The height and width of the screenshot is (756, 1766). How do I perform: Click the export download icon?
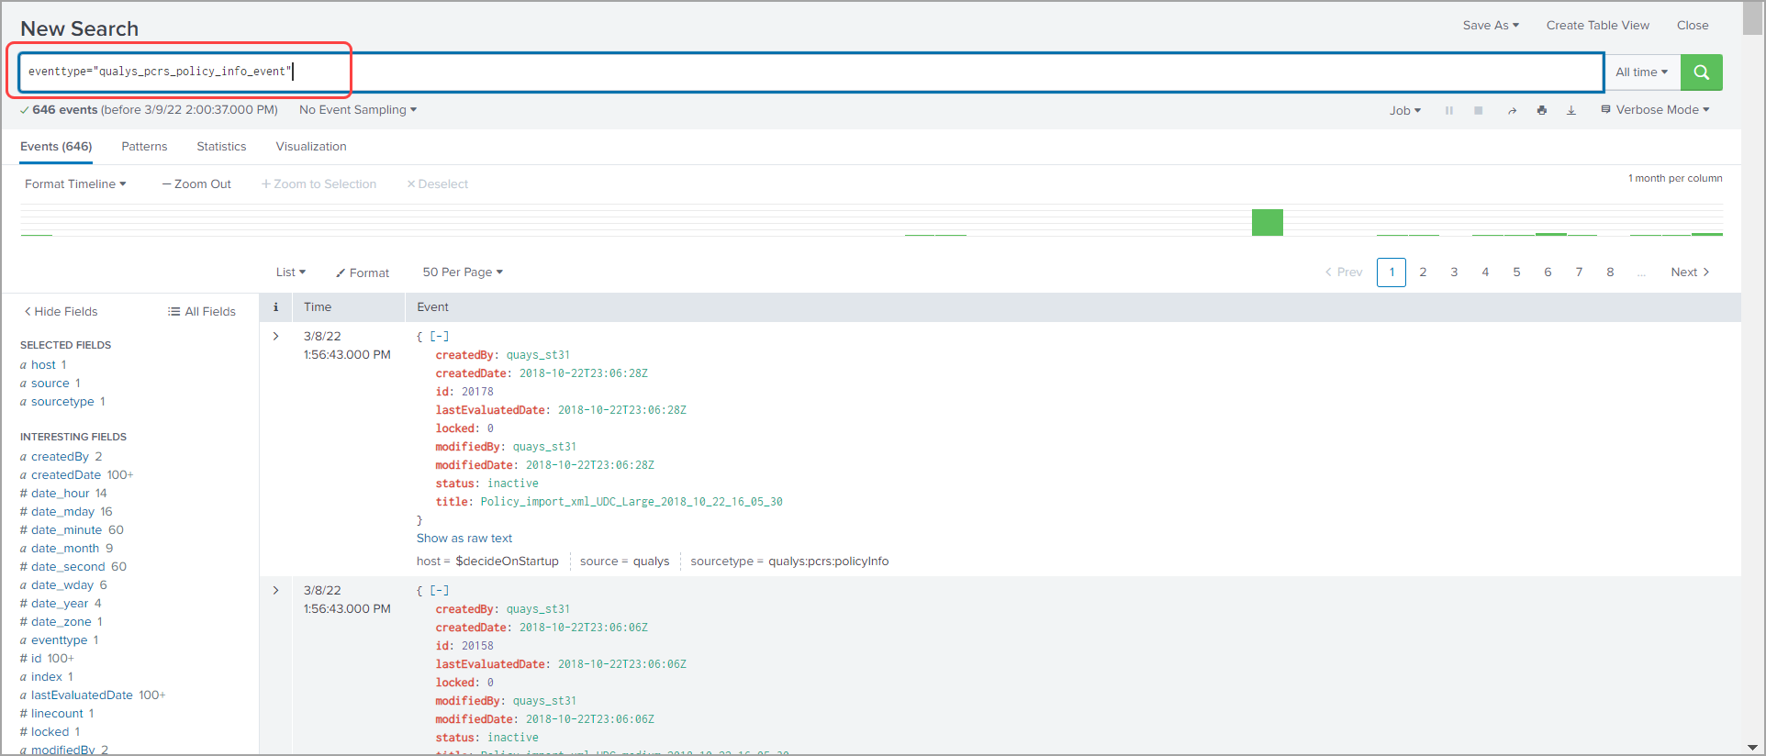[x=1570, y=110]
